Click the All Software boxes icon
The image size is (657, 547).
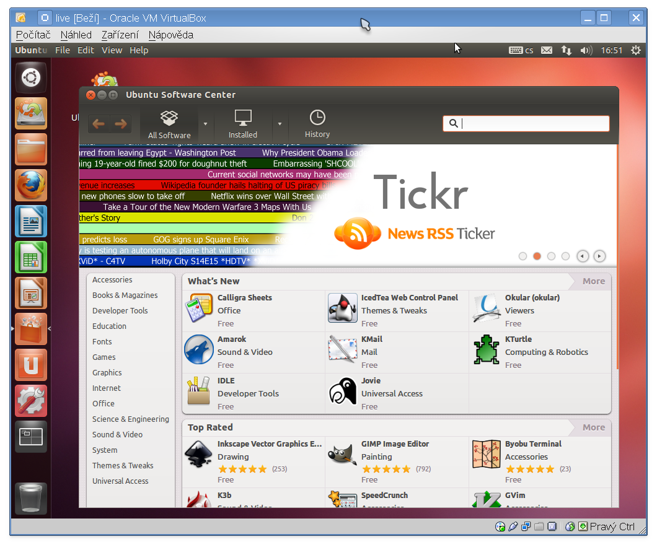[169, 118]
